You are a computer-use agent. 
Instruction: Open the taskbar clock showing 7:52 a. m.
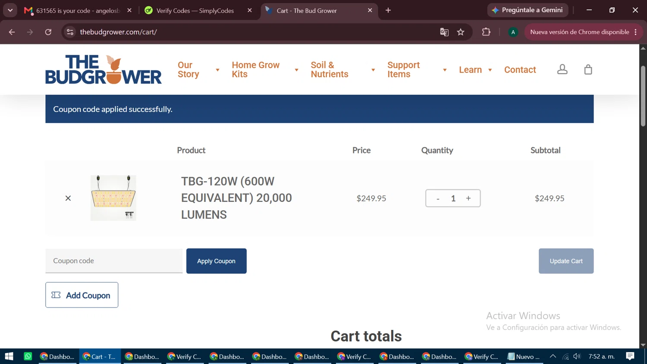coord(602,356)
